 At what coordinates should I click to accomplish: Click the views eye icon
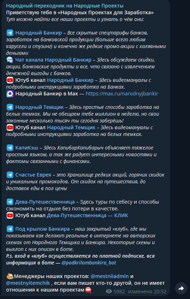(109, 292)
